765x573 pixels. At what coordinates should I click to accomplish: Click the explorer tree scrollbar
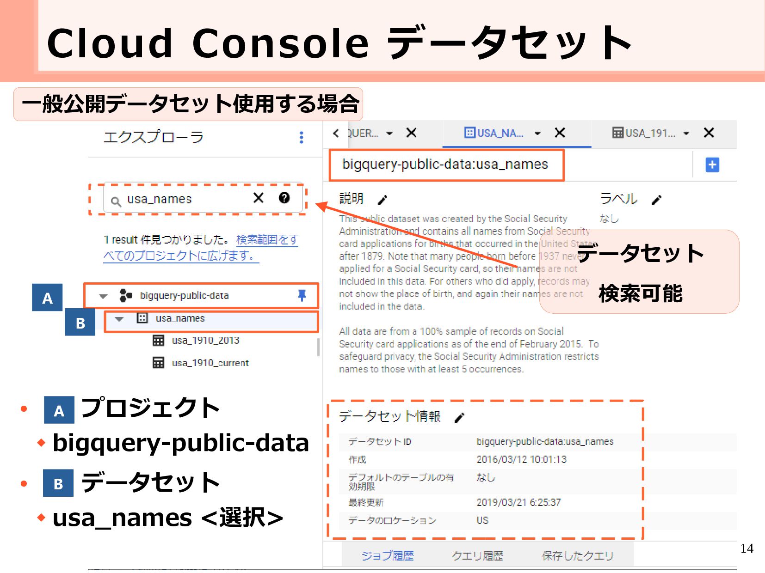318,347
